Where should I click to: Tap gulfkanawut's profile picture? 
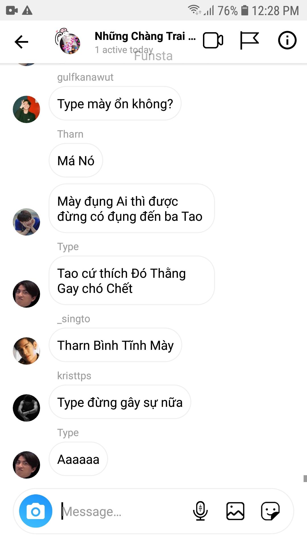coord(26,109)
